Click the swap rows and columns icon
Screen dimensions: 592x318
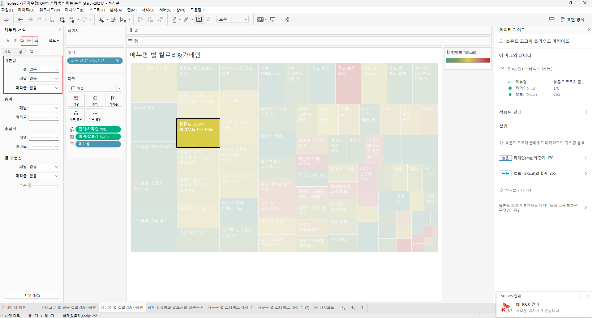(x=140, y=19)
